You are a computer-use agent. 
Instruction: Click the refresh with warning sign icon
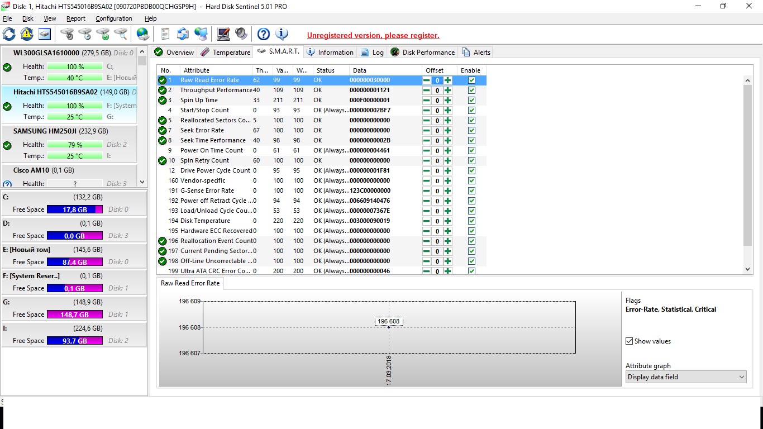point(27,34)
